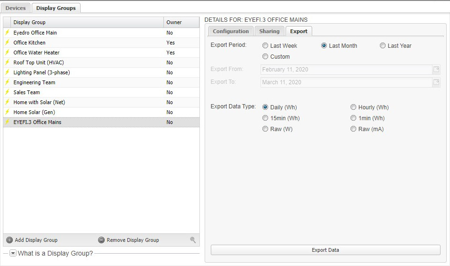Click the Export To date field
The image size is (450, 266).
tap(347, 82)
